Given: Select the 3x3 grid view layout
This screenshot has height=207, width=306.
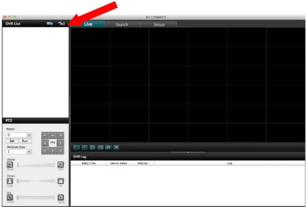Looking at the screenshot, I should pos(92,147).
